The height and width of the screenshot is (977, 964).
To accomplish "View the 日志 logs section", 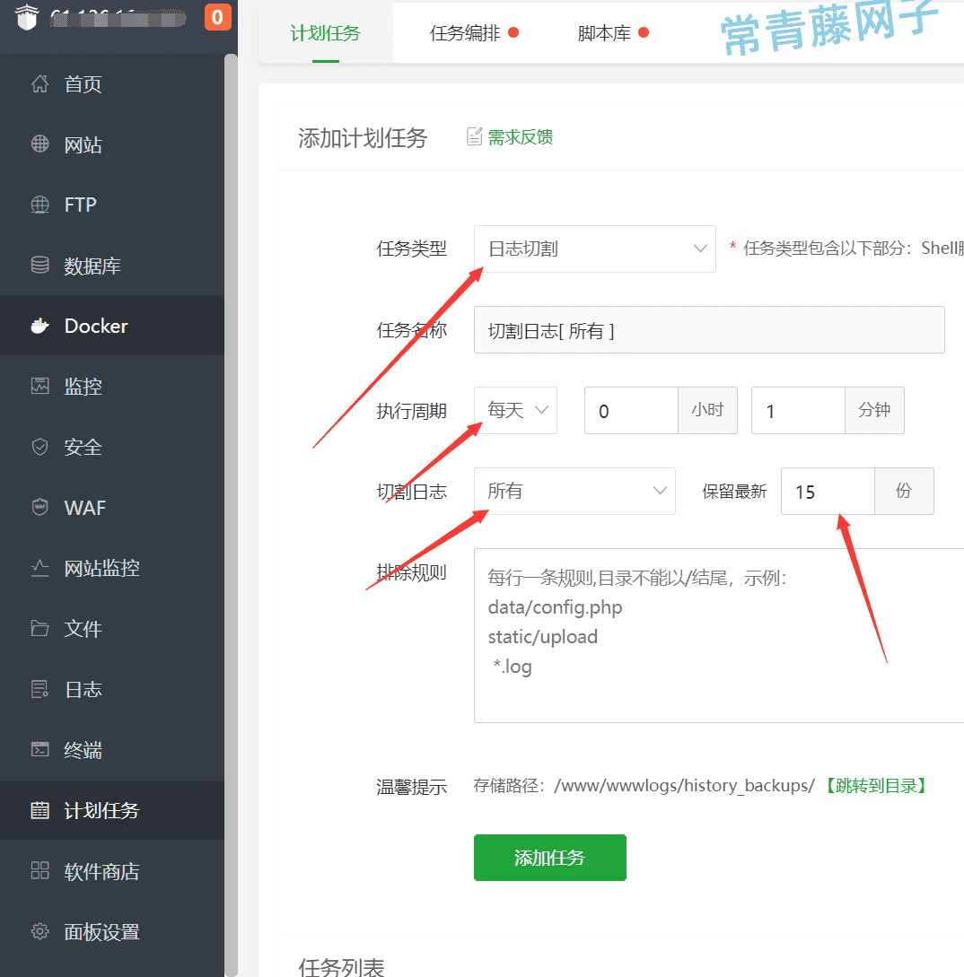I will [79, 689].
